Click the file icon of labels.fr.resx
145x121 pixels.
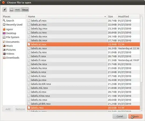coord(29,60)
